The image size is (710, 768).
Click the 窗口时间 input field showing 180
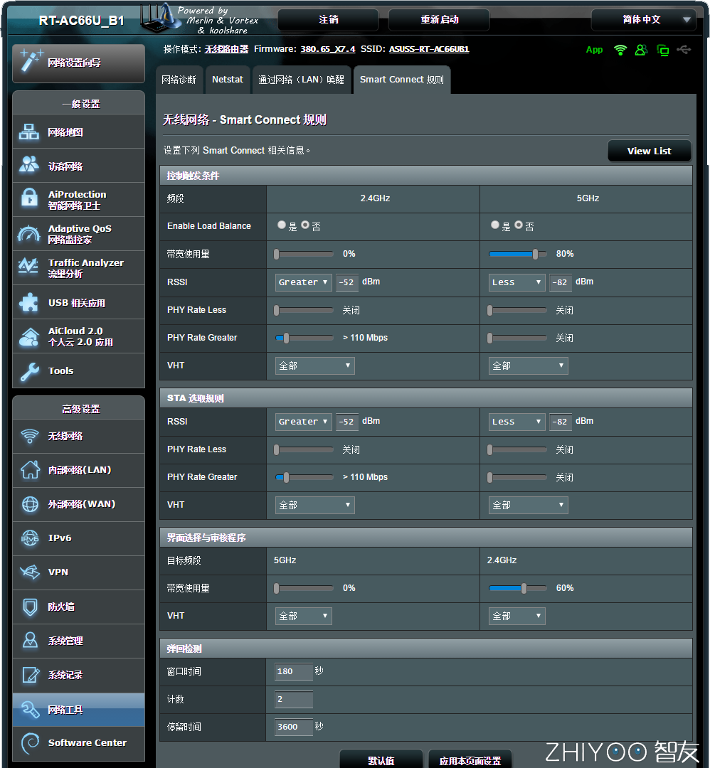pyautogui.click(x=293, y=671)
